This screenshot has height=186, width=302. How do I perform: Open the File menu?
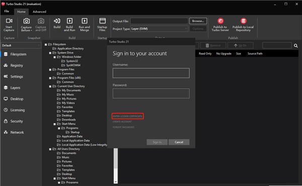click(7, 12)
